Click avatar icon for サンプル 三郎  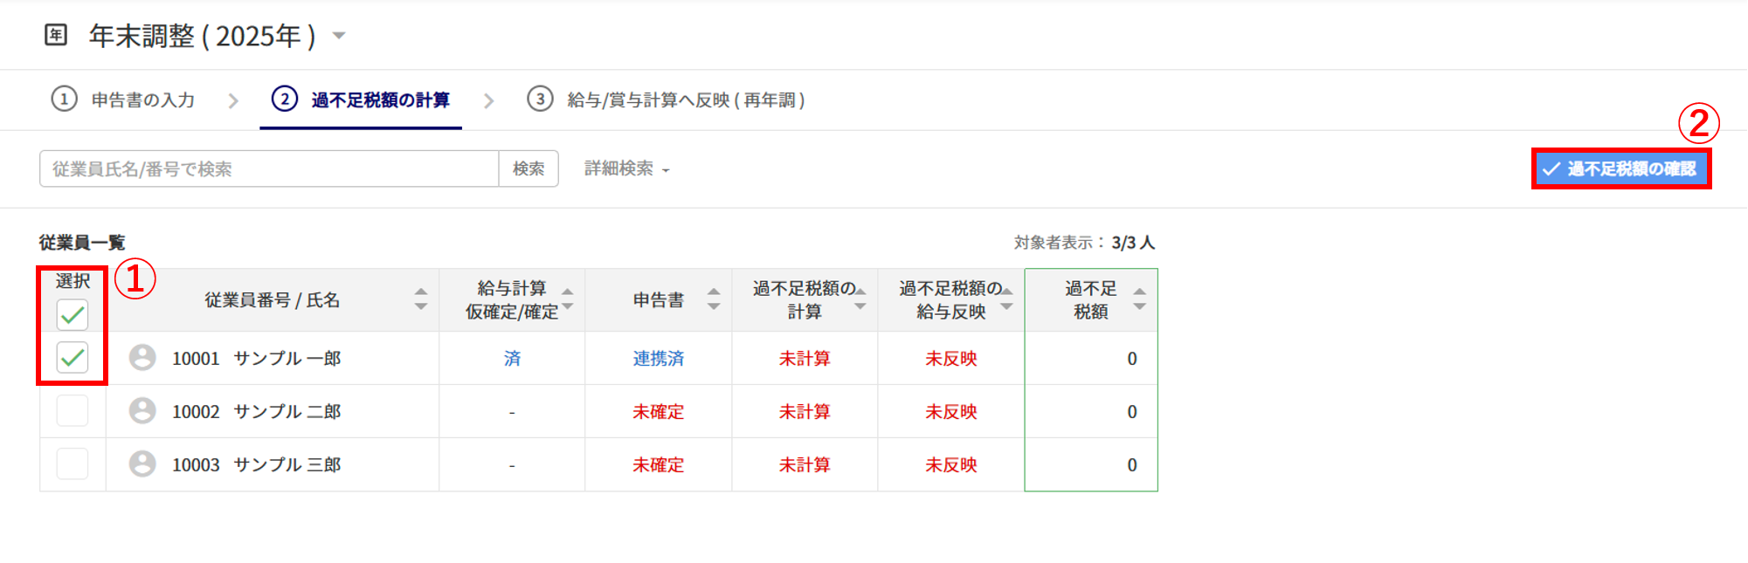(142, 464)
